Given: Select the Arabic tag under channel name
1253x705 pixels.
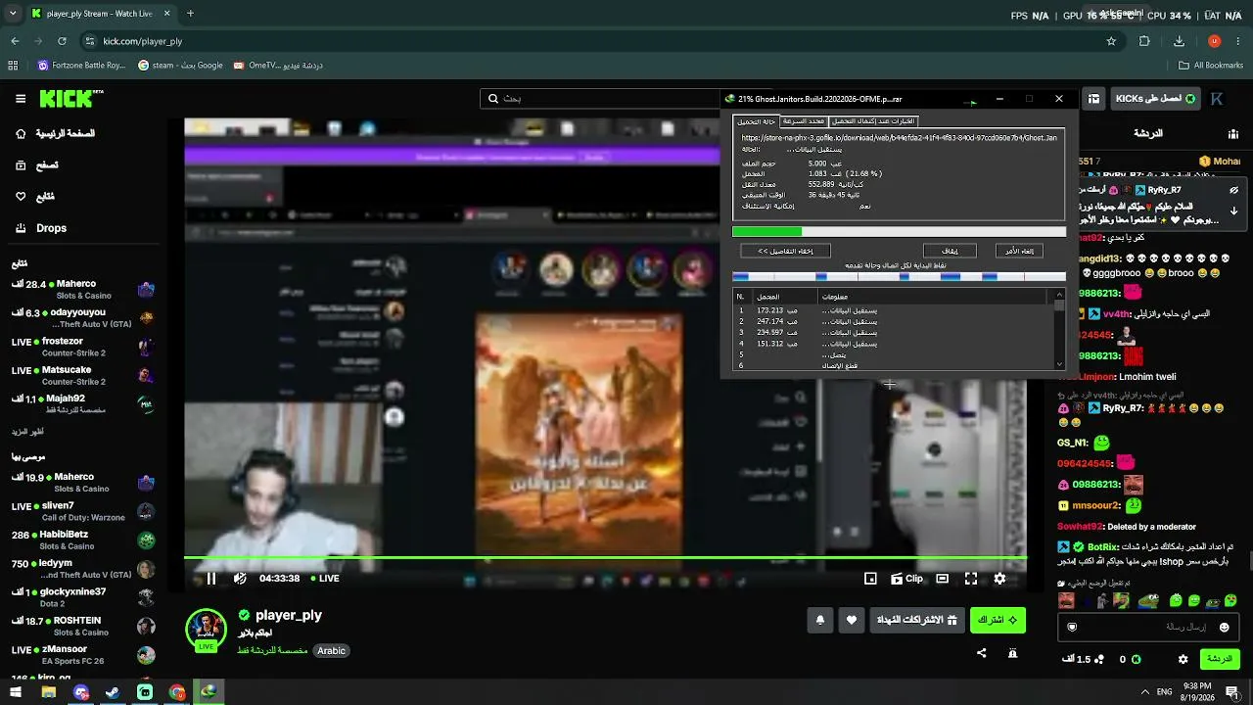Looking at the screenshot, I should pyautogui.click(x=332, y=651).
